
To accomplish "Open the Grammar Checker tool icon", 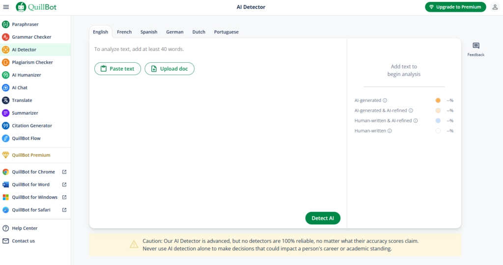I will pos(6,37).
